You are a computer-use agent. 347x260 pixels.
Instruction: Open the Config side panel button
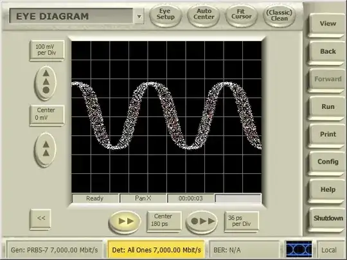pos(327,162)
